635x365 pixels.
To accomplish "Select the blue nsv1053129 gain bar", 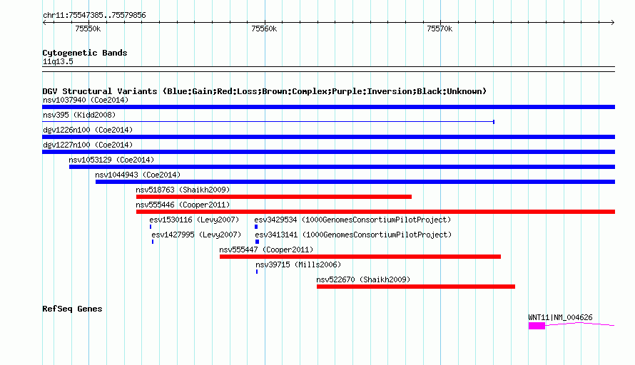I will pos(342,167).
